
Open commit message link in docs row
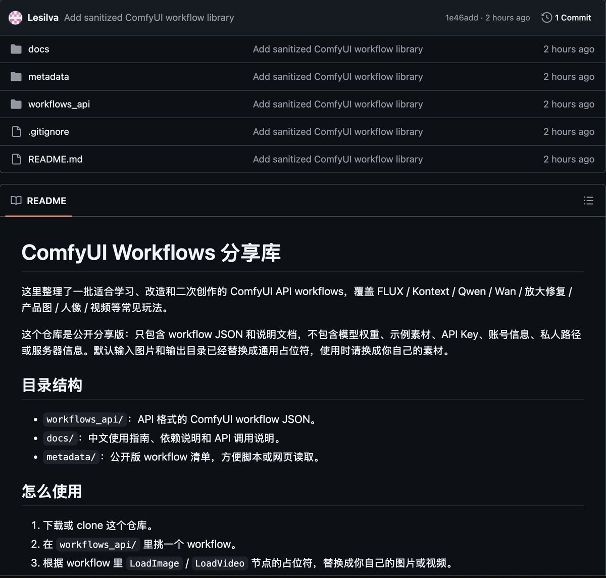pos(338,49)
